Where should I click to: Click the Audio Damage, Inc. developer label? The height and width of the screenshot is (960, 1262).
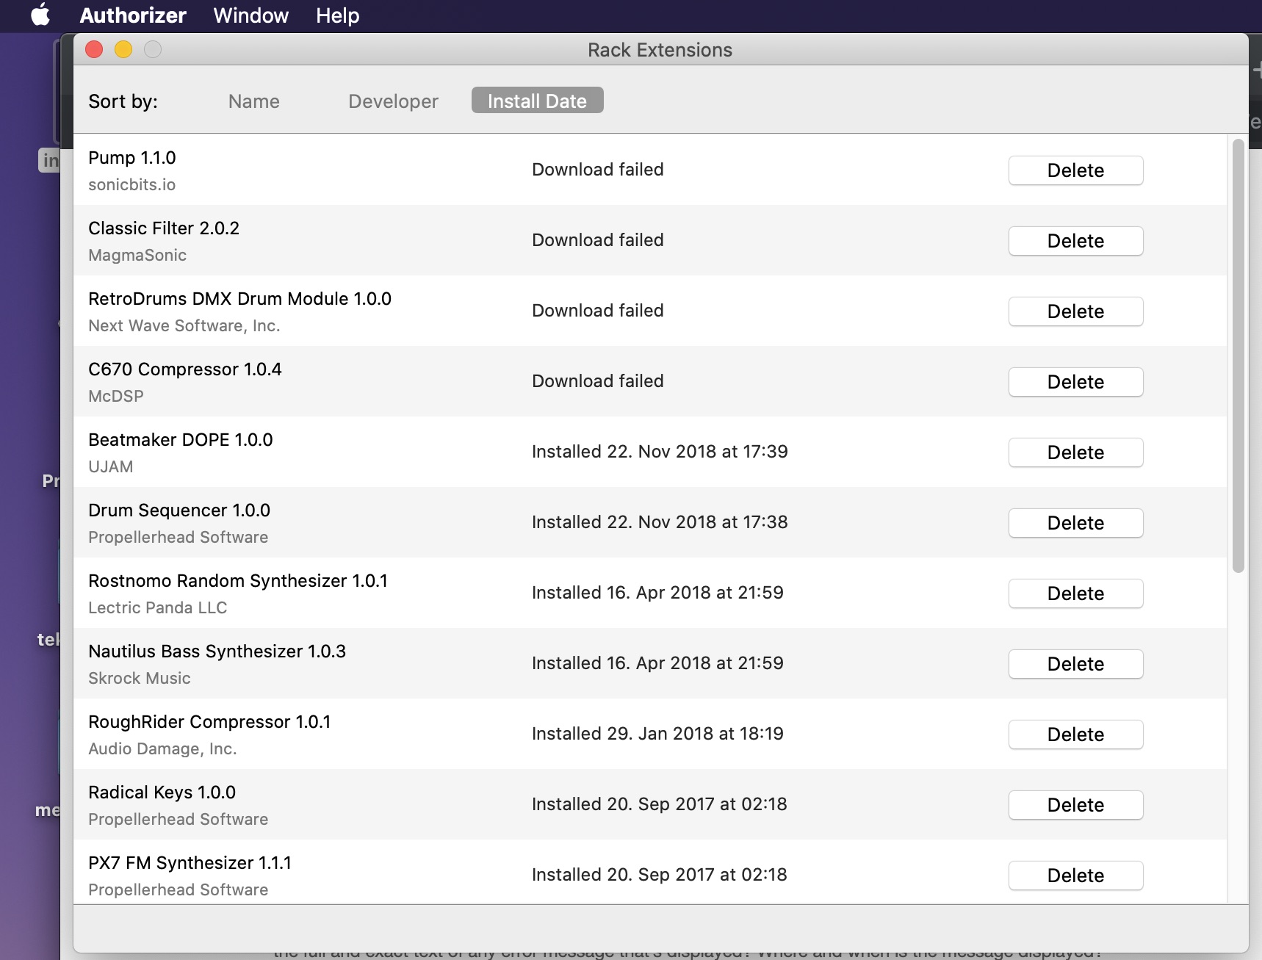(x=162, y=748)
